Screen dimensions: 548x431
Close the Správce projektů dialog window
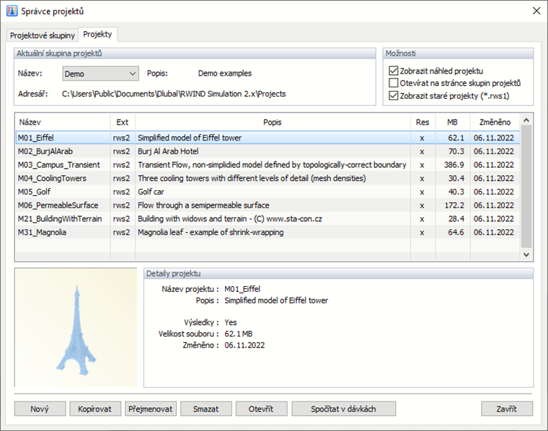tap(536, 11)
